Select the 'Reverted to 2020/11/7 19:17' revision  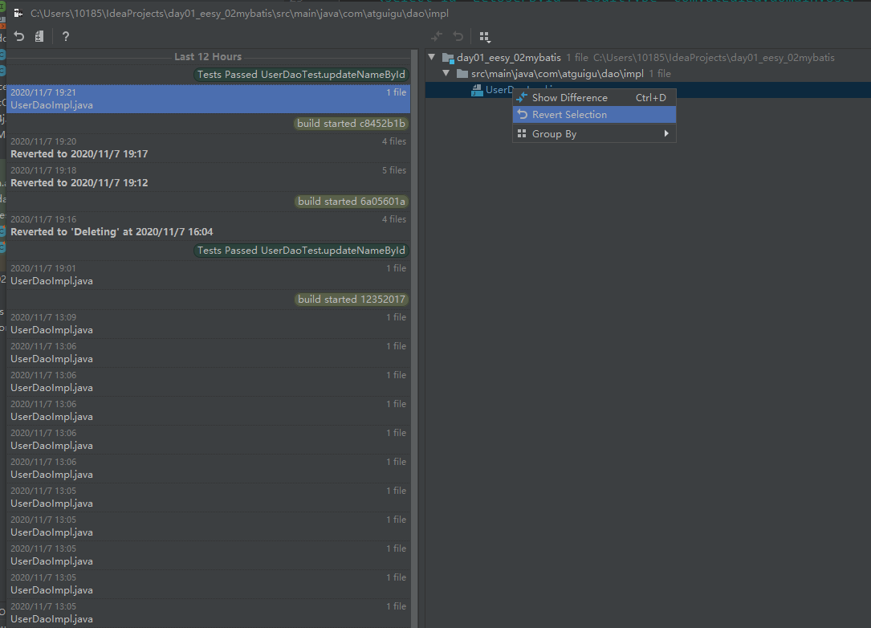pyautogui.click(x=79, y=154)
